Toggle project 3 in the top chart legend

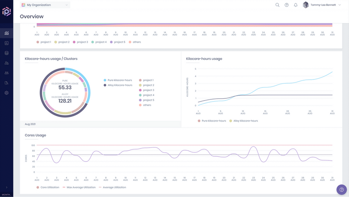[80, 42]
